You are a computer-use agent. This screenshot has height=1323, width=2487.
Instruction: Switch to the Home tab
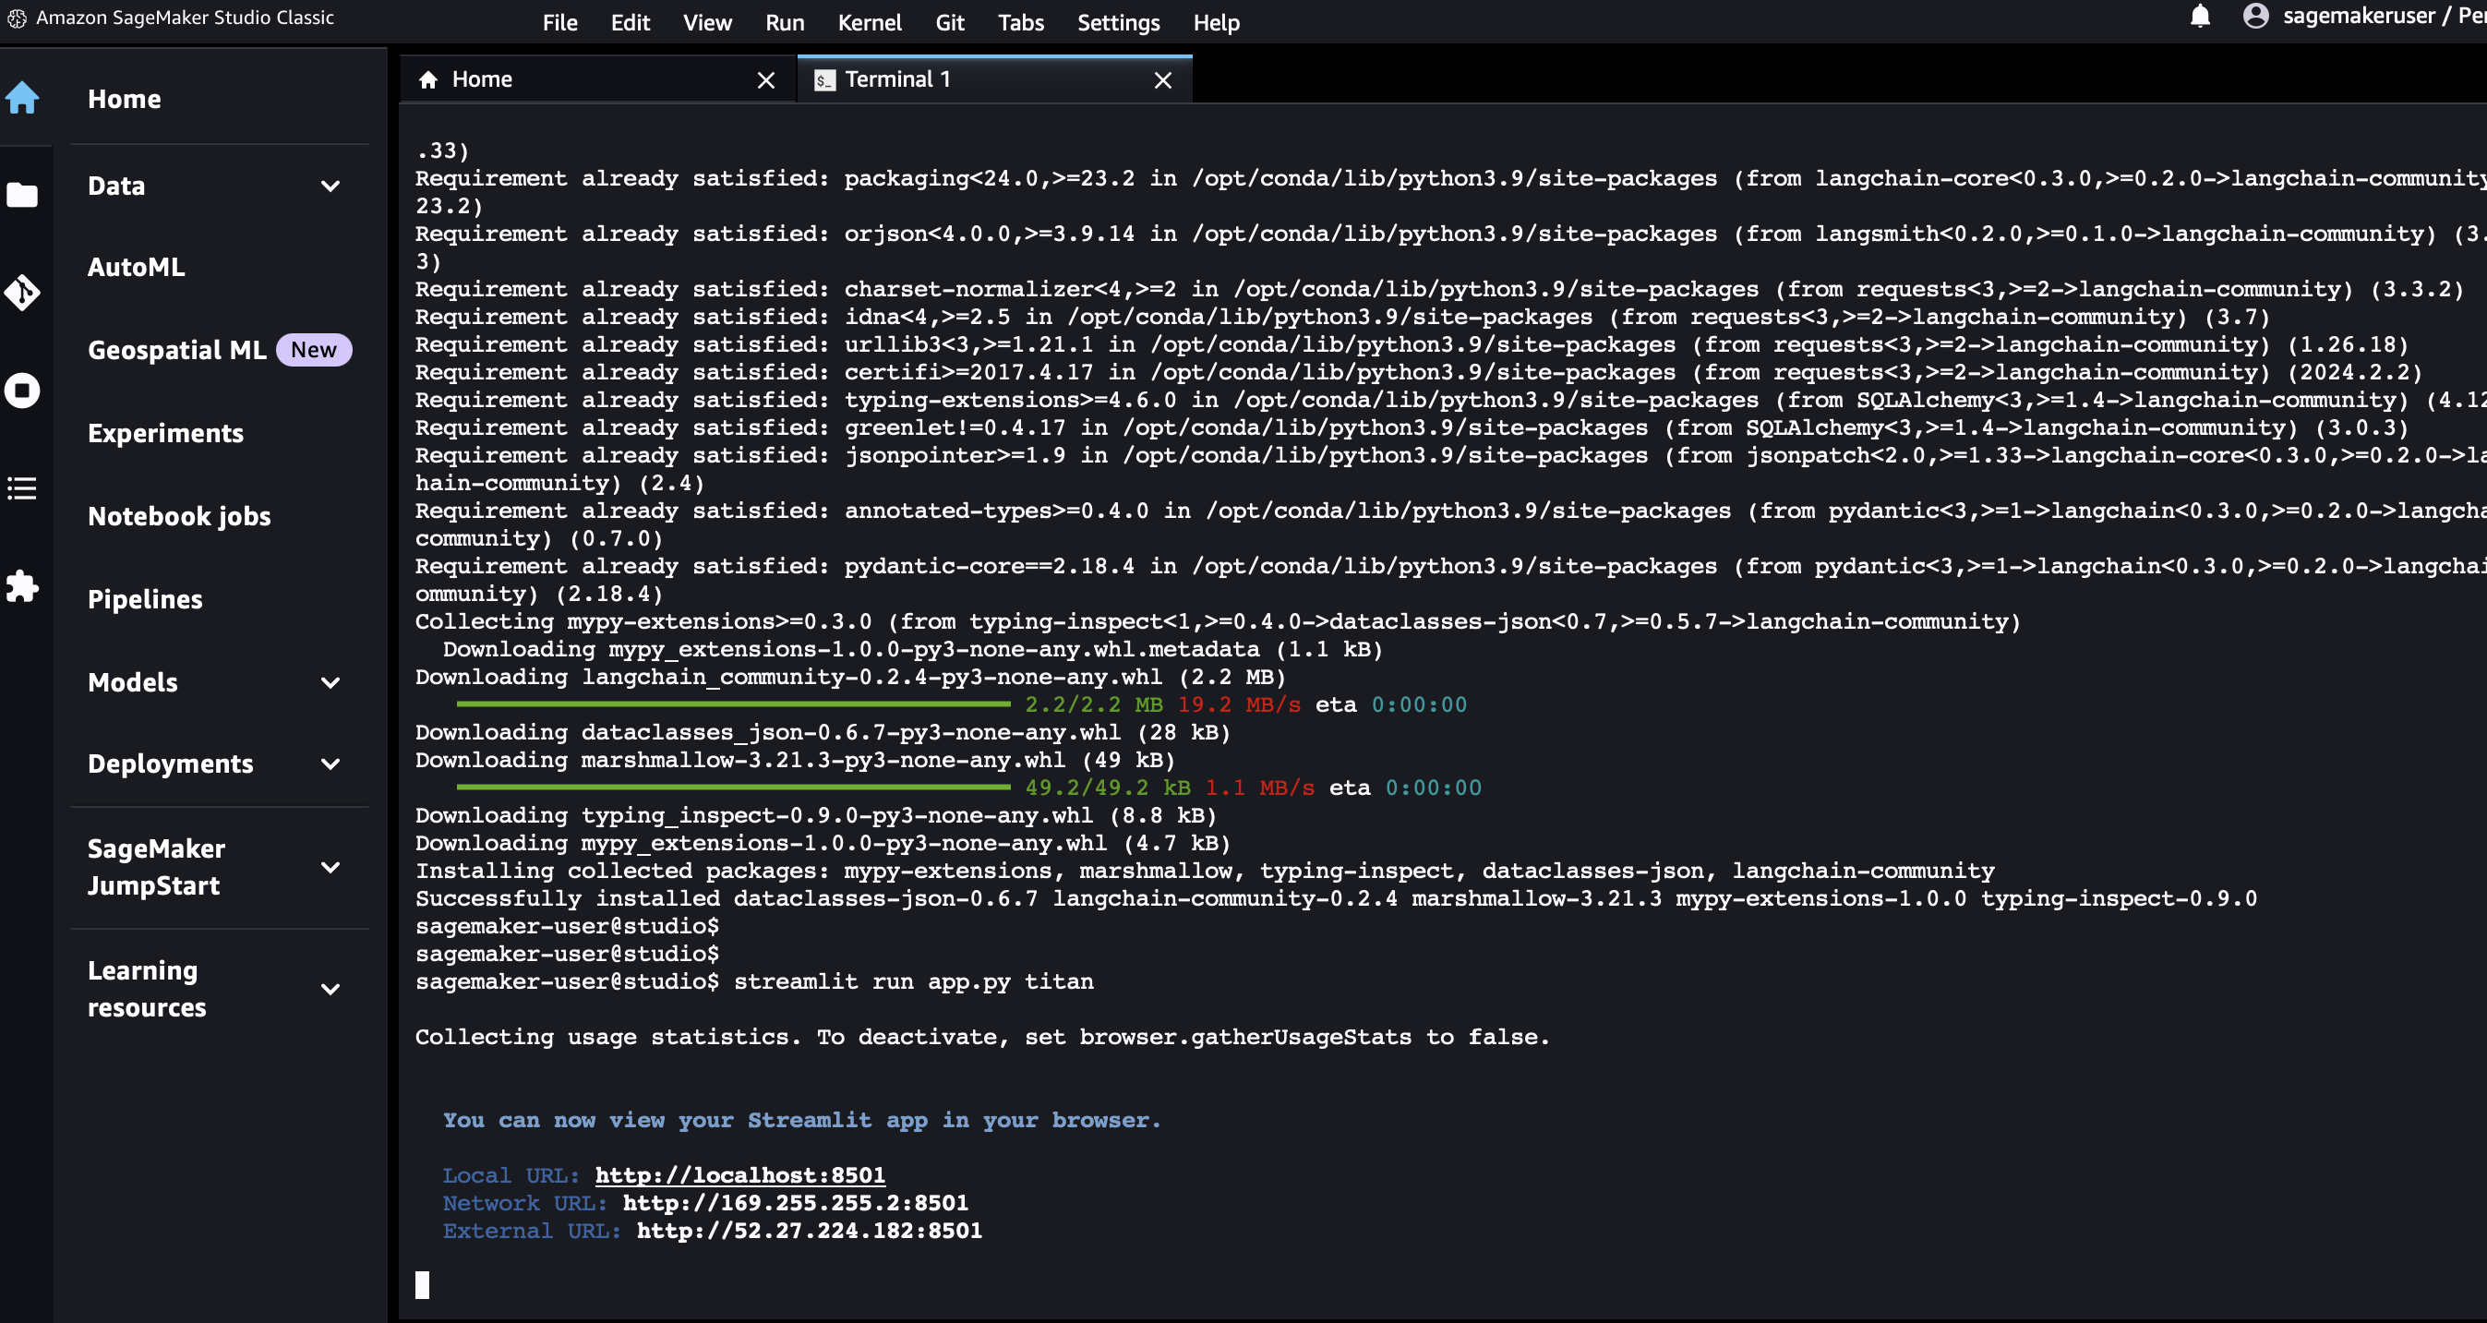(x=483, y=79)
